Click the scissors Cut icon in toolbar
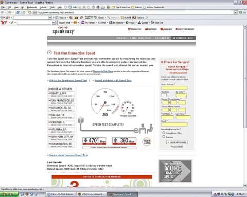247x197 pixels. pos(84,7)
